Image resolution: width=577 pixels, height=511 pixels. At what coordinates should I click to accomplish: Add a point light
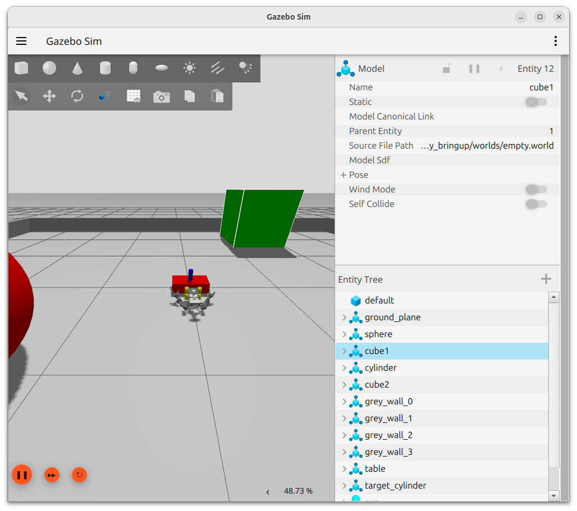pos(189,68)
